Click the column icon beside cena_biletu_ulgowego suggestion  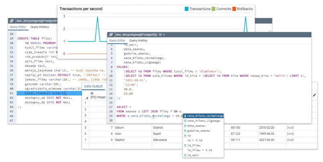coord(185,121)
